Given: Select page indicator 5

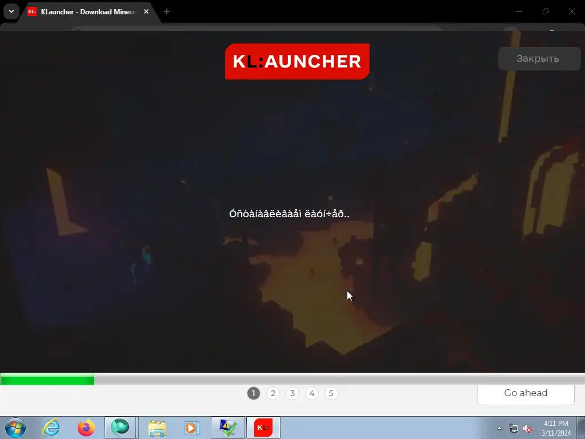Looking at the screenshot, I should pyautogui.click(x=331, y=393).
